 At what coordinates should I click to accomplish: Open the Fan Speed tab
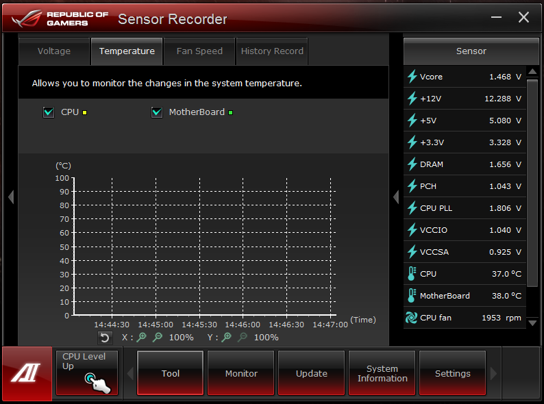[x=199, y=51]
